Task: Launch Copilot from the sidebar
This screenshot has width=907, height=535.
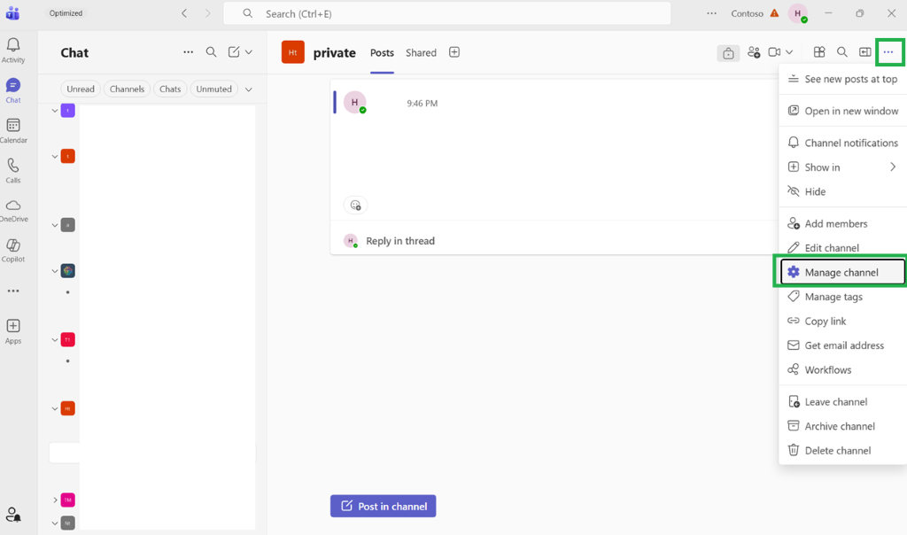Action: (x=12, y=251)
